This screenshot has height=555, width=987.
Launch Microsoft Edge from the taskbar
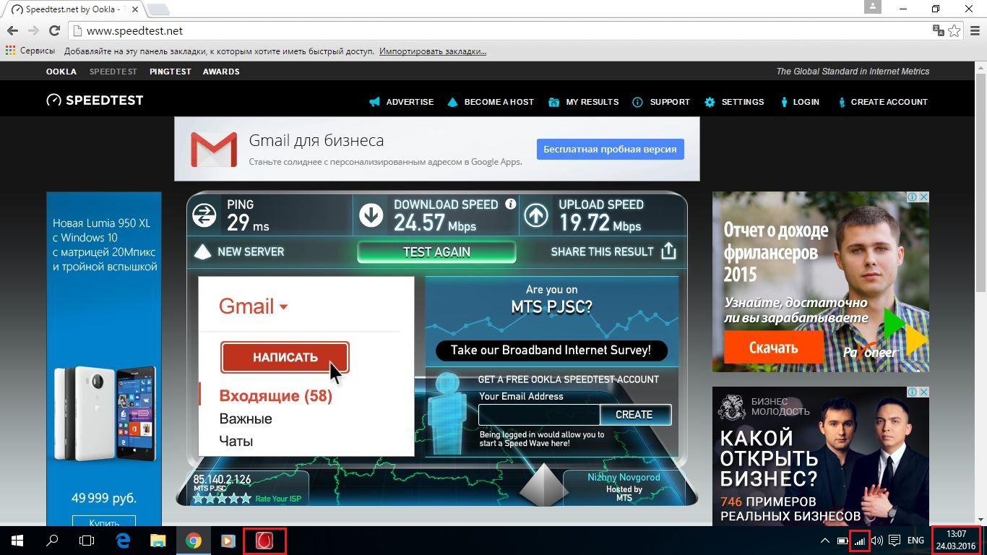(x=123, y=541)
